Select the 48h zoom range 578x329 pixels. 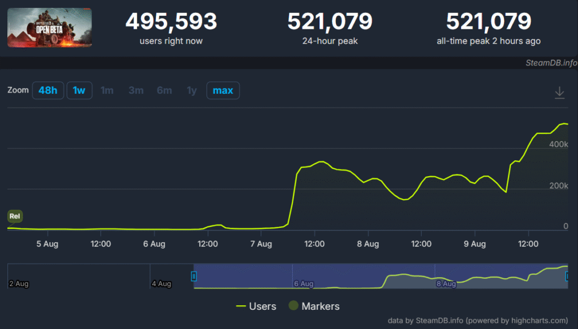[47, 90]
